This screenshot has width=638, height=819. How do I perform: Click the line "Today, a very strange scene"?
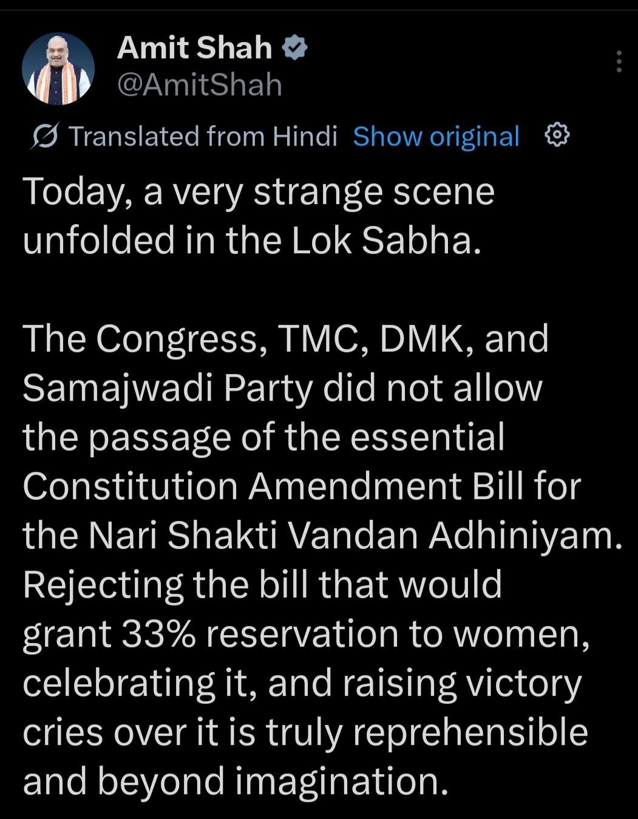[x=259, y=192]
